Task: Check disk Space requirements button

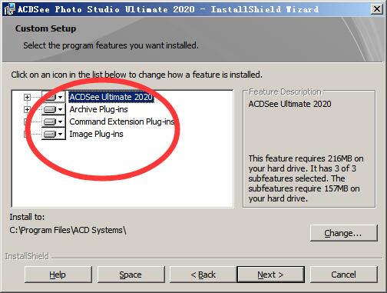Action: (x=131, y=275)
